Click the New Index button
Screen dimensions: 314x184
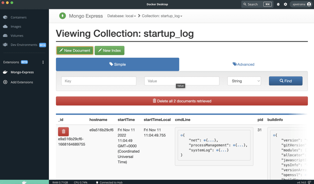click(x=110, y=51)
